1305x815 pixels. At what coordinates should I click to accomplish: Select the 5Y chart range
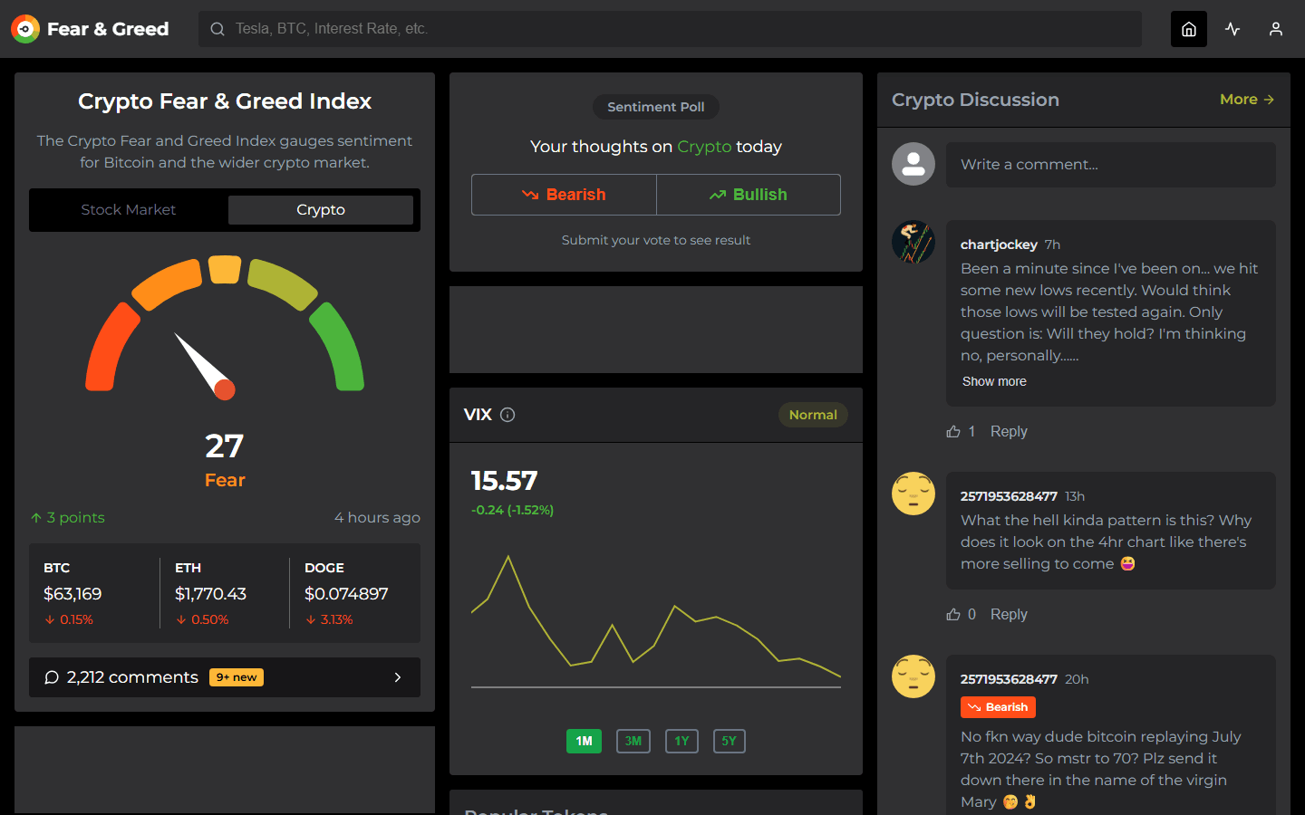(x=730, y=741)
